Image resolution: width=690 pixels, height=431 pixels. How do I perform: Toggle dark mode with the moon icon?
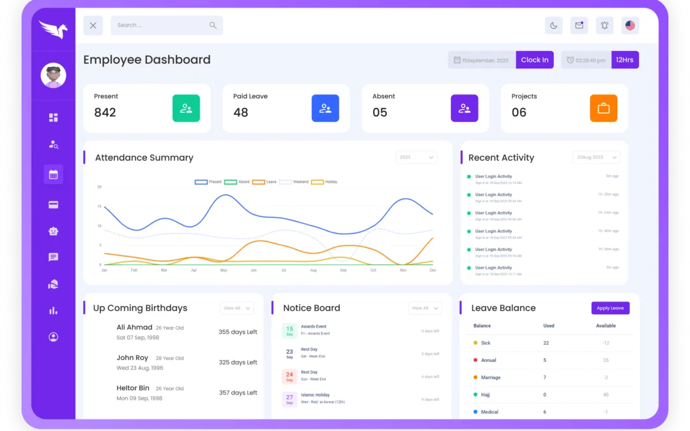coord(553,26)
